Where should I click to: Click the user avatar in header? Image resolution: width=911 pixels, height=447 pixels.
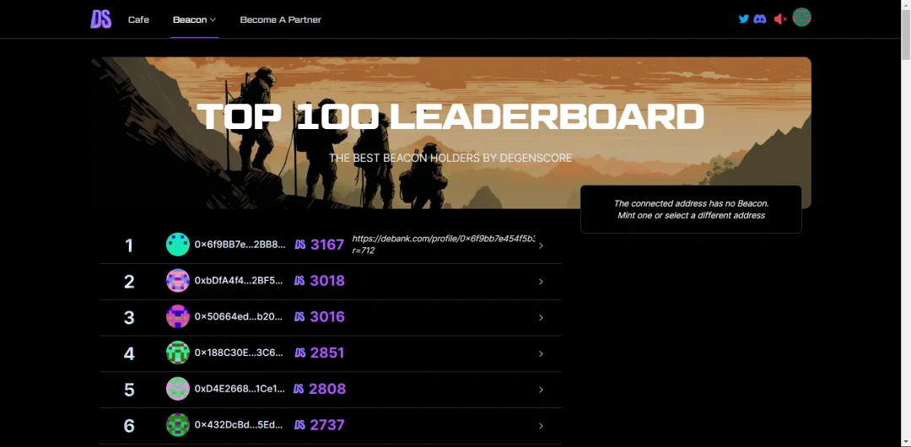point(801,18)
